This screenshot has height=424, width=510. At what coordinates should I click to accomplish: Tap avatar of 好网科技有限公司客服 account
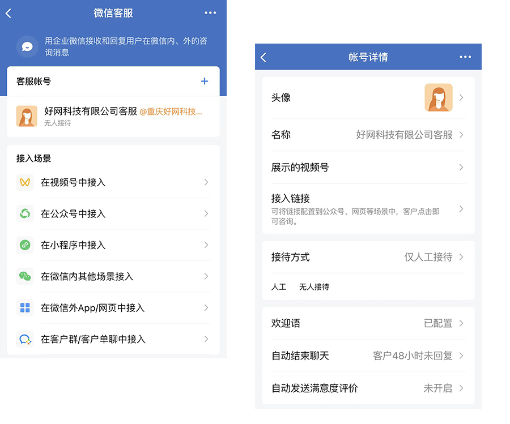(27, 116)
